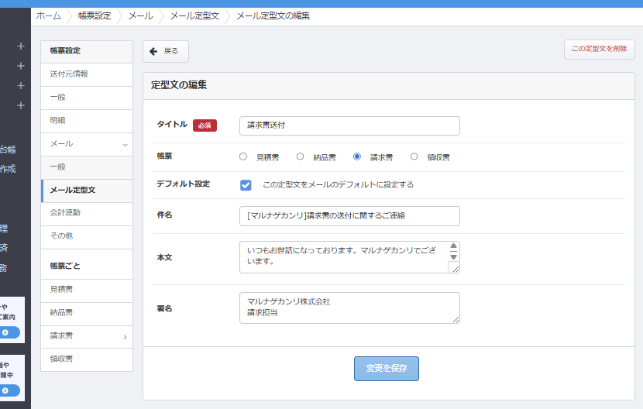Expand the 請求書 item chevron in sidebar

click(125, 337)
